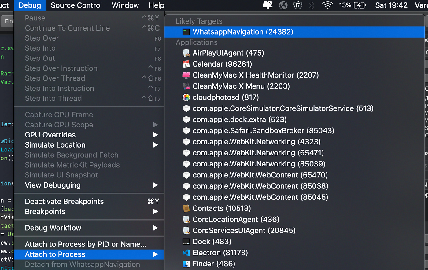The image size is (428, 270).
Task: Open the Source Control menu
Action: click(x=76, y=5)
